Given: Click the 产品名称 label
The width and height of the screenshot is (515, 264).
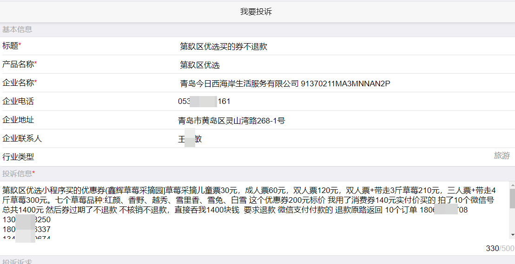Looking at the screenshot, I should 20,64.
